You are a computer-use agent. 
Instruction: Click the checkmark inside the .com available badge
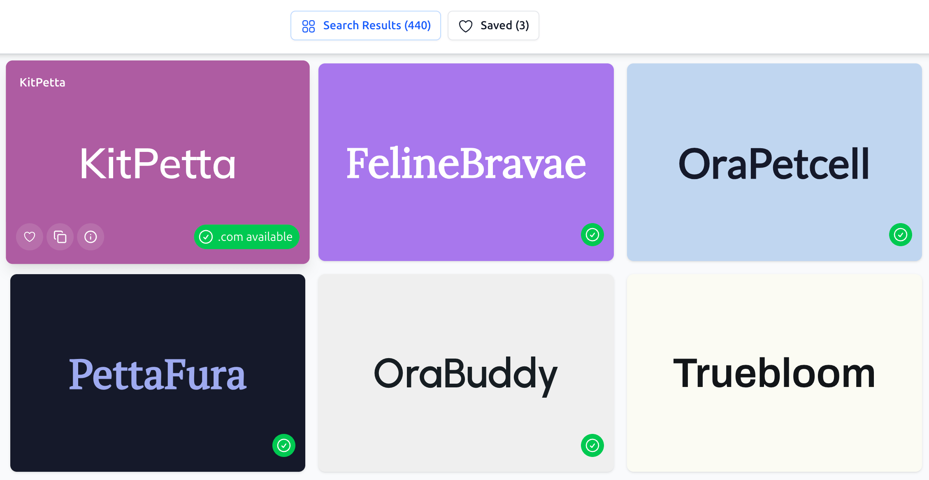(x=206, y=237)
